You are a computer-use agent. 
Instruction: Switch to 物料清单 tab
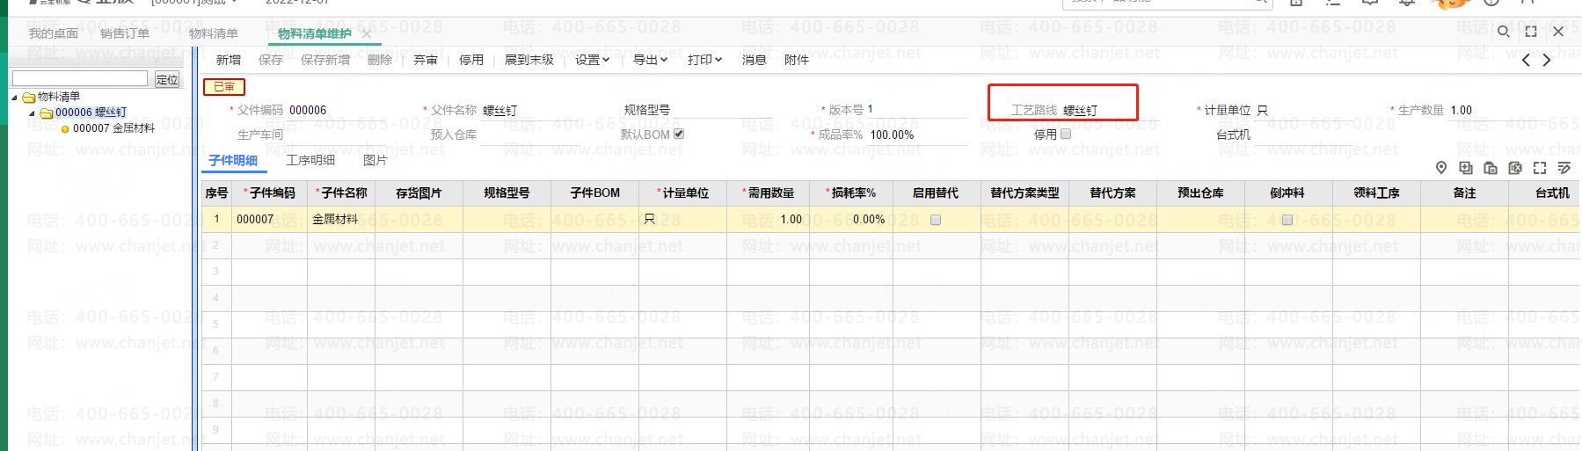pyautogui.click(x=214, y=33)
